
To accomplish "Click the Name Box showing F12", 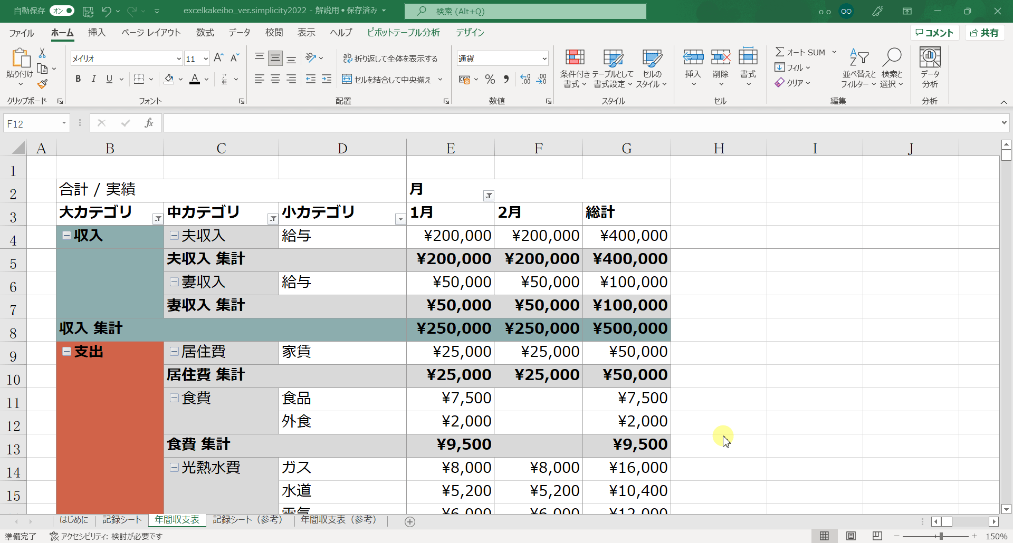I will tap(36, 123).
